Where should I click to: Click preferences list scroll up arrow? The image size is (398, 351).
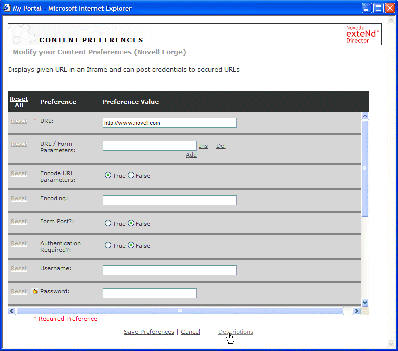365,116
